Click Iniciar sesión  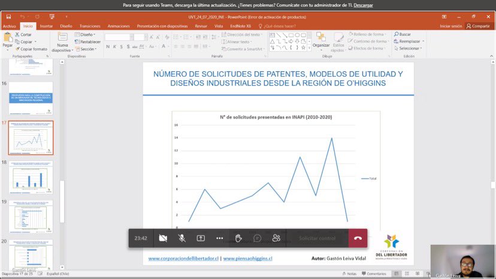tap(450, 26)
